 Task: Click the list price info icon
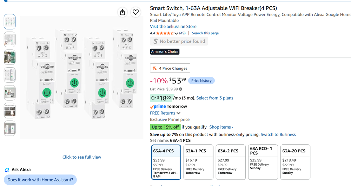[x=180, y=89]
